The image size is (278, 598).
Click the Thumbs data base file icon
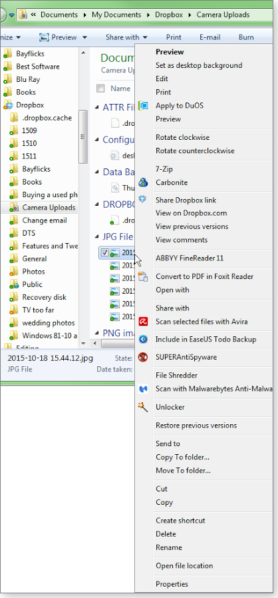coord(114,188)
